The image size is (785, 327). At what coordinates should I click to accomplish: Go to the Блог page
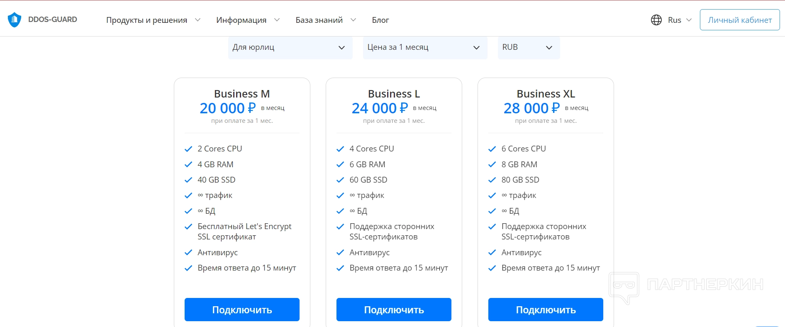pos(380,20)
